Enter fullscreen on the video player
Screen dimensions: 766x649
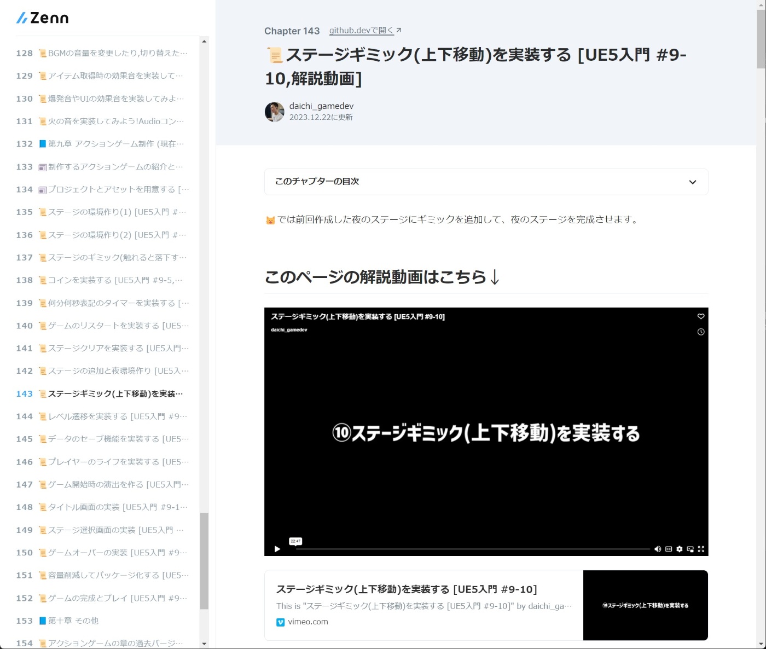tap(701, 549)
